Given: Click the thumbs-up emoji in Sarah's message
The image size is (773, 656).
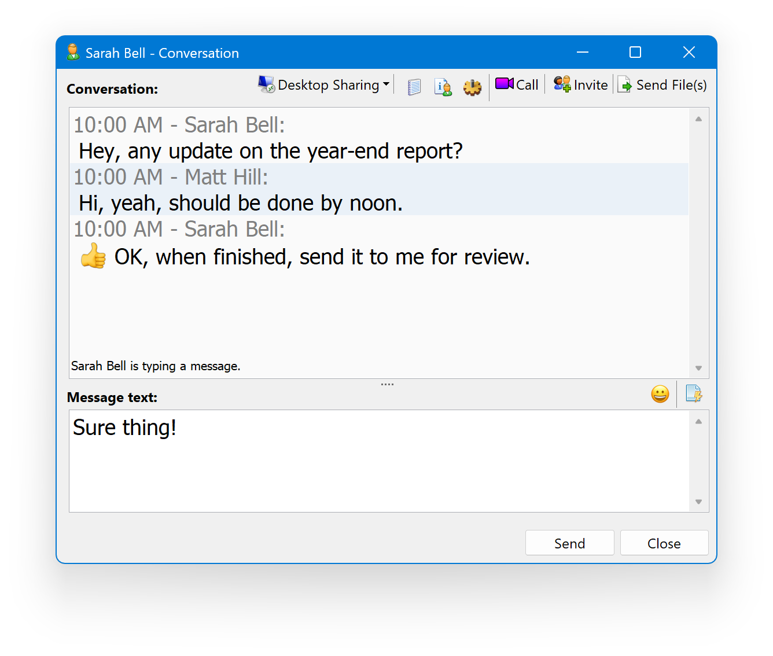Looking at the screenshot, I should pyautogui.click(x=93, y=257).
